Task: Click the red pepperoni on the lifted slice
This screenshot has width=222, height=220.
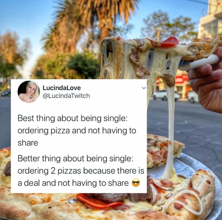Action: pos(169,42)
